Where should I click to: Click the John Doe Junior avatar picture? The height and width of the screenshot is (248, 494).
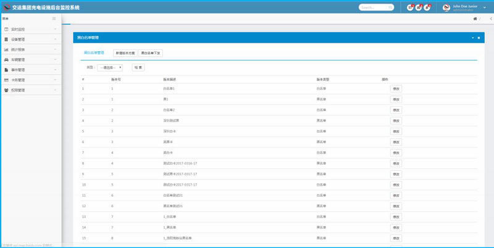pyautogui.click(x=446, y=7)
